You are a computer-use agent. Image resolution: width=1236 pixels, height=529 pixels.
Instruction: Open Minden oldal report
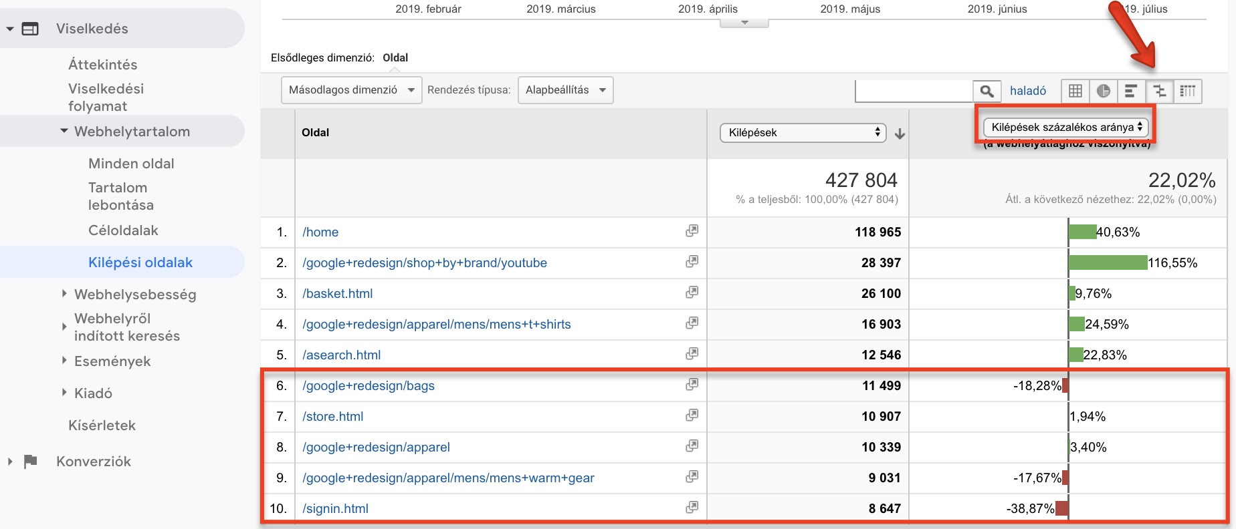pyautogui.click(x=131, y=164)
